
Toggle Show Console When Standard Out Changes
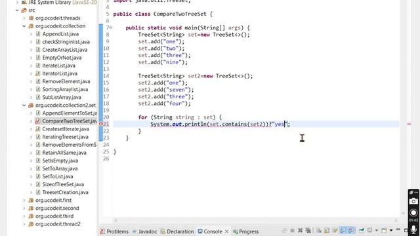click(x=343, y=230)
